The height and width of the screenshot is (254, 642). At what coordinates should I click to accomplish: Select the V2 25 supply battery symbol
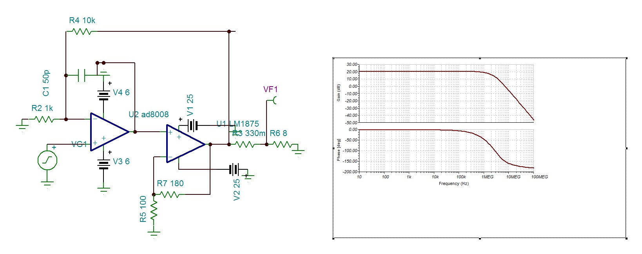[x=234, y=169]
